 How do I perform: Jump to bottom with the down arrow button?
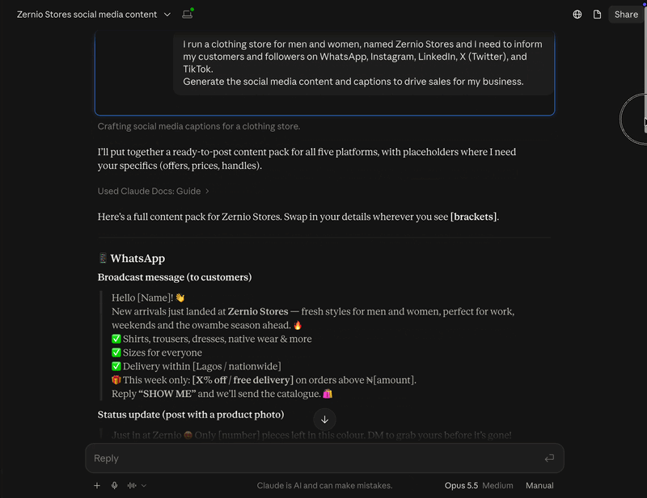pyautogui.click(x=325, y=420)
